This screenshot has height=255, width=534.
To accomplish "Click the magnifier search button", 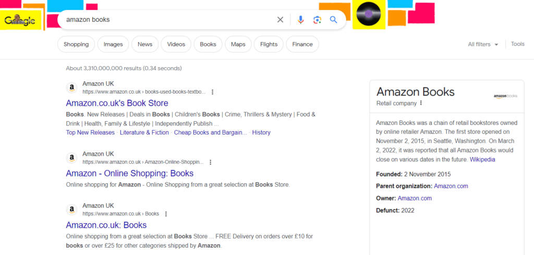I will click(x=333, y=20).
